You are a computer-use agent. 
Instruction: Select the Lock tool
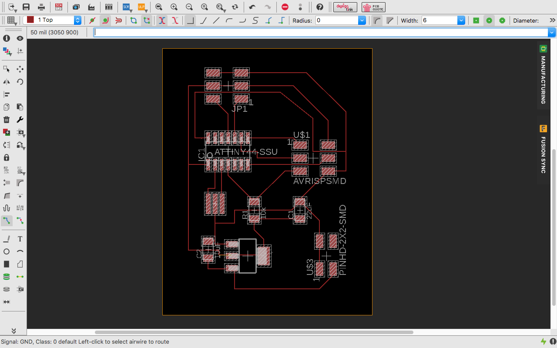(7, 157)
